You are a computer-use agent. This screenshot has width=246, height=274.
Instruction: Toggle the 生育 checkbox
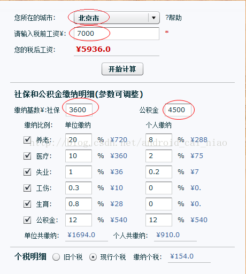pos(27,204)
